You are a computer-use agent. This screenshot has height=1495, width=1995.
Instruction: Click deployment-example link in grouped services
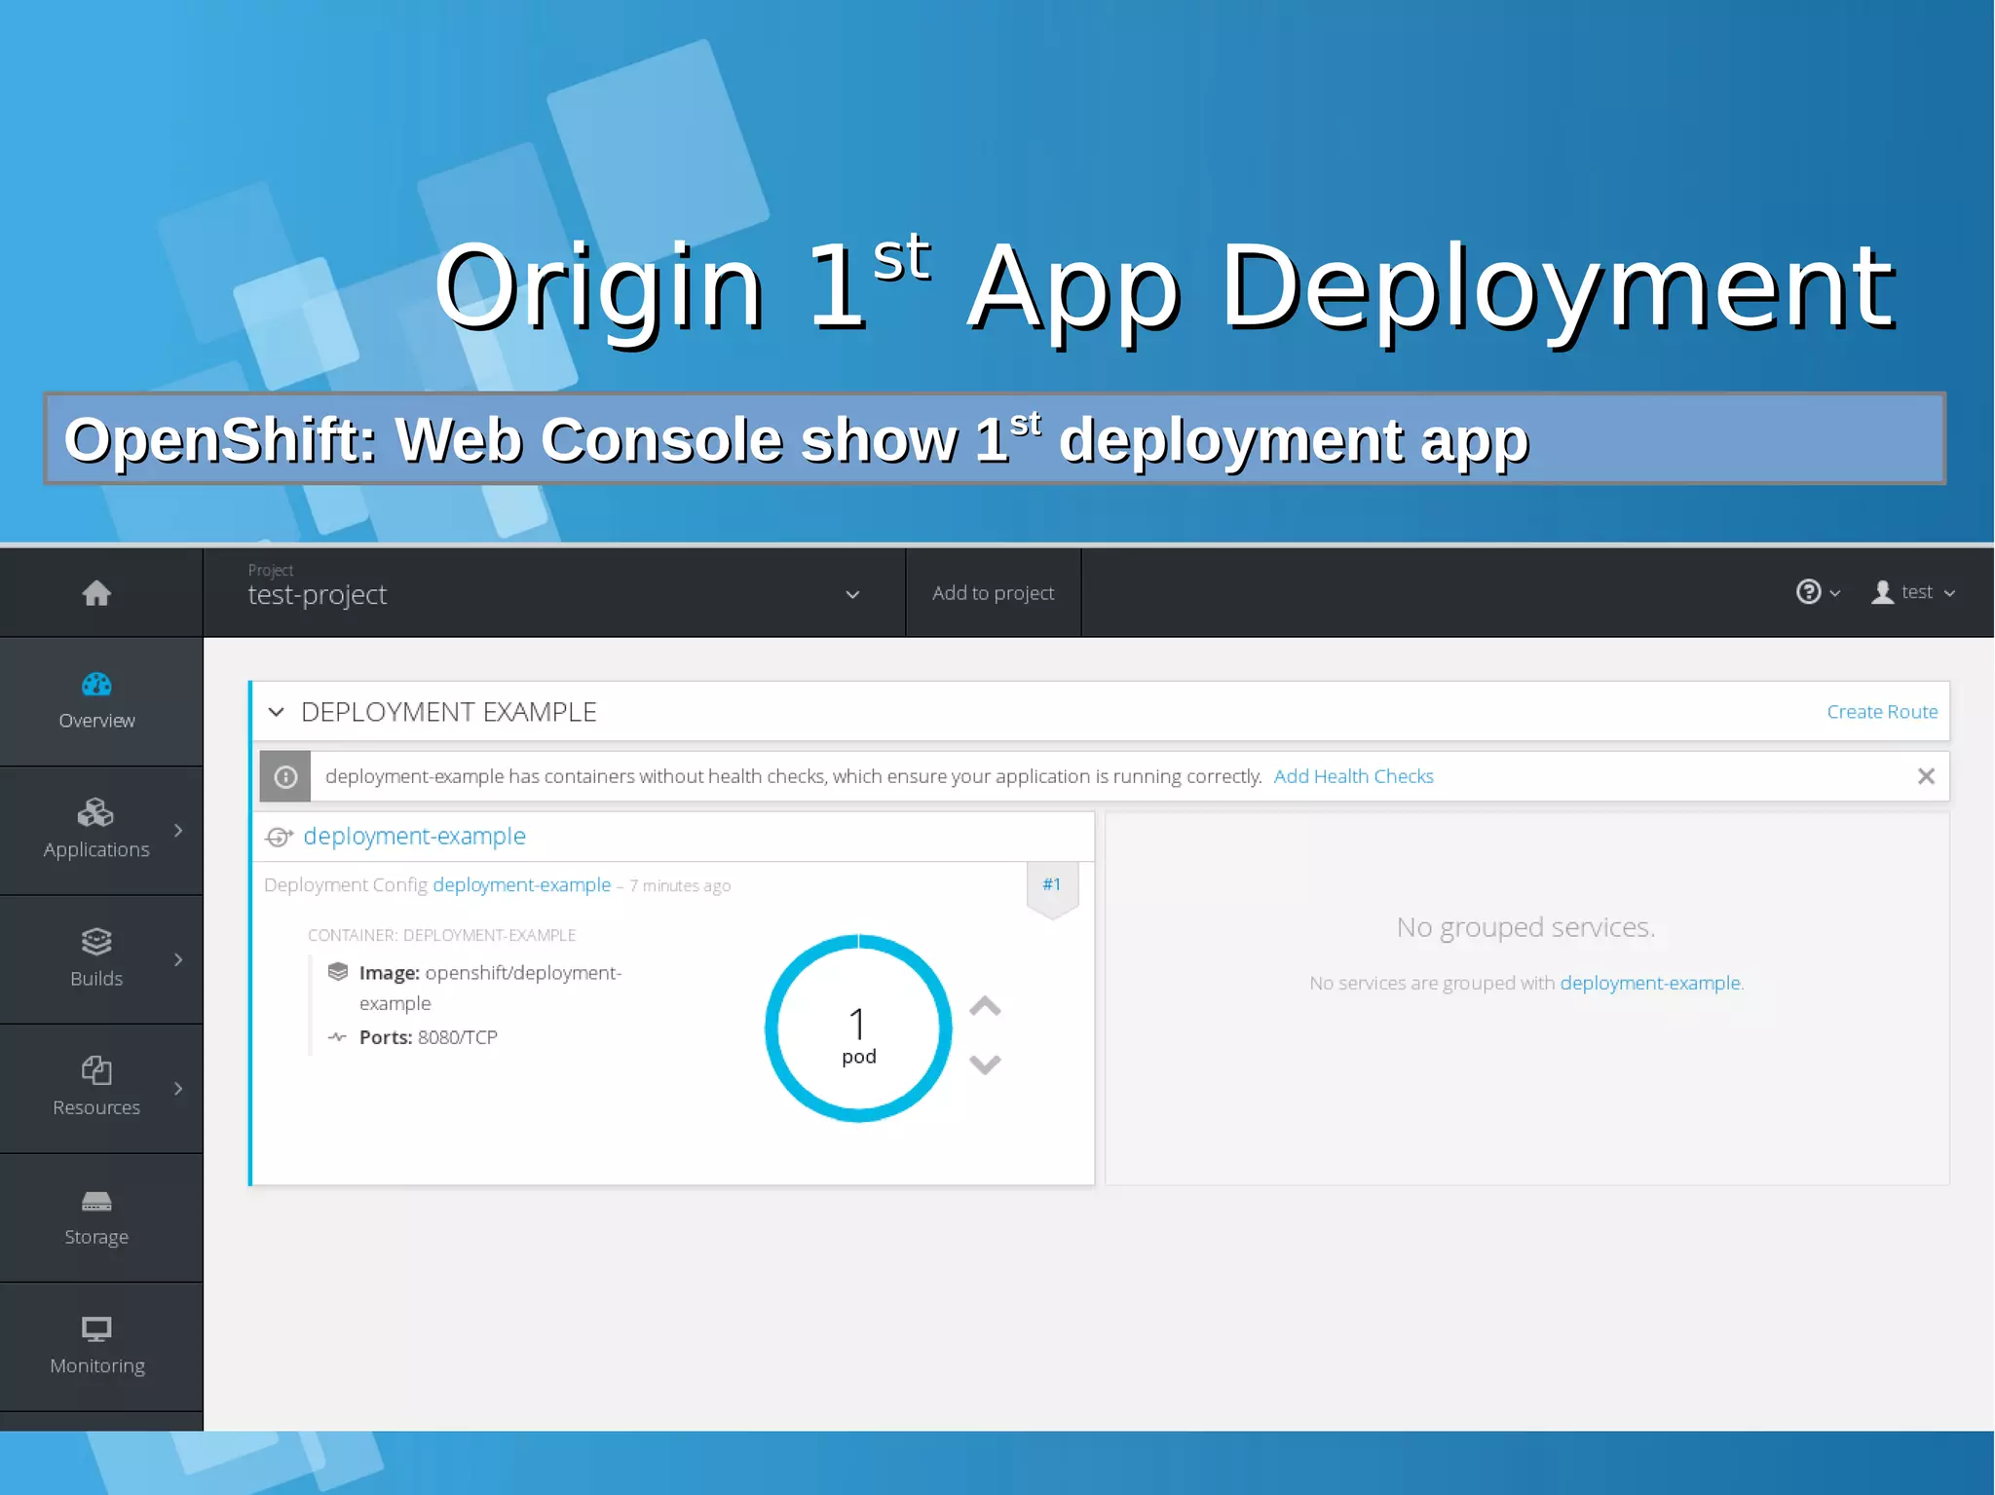pos(1649,983)
